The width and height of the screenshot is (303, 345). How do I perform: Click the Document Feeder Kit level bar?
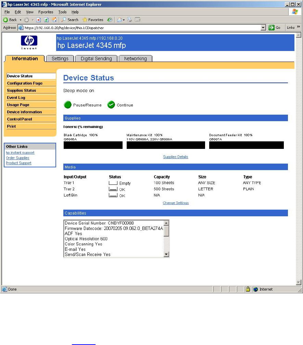(247, 145)
